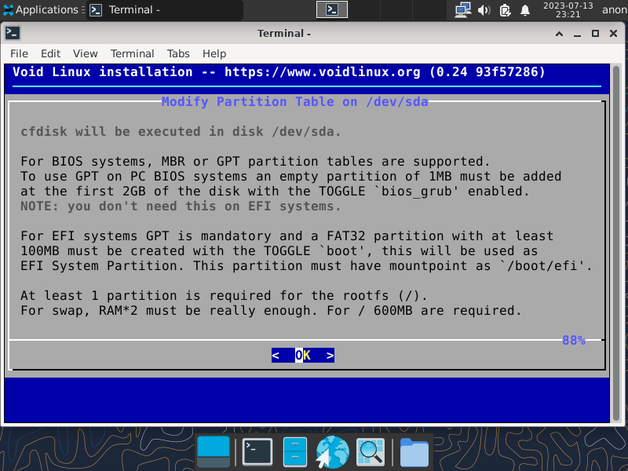The width and height of the screenshot is (628, 471).
Task: Click the volume speaker tray icon
Action: [484, 10]
